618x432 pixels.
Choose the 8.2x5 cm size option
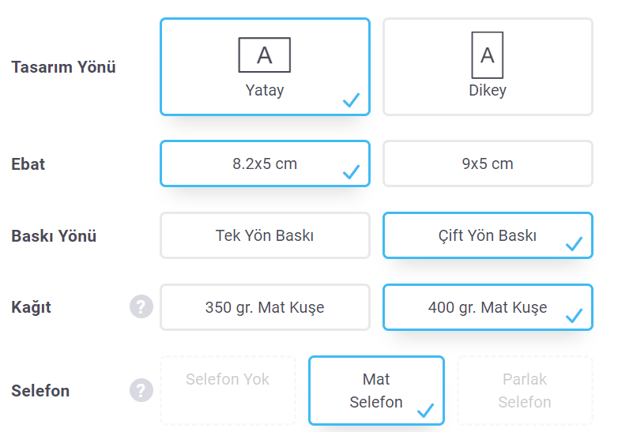point(265,163)
